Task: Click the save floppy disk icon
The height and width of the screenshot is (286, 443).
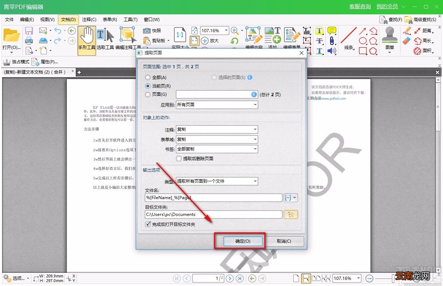Action: [x=29, y=31]
